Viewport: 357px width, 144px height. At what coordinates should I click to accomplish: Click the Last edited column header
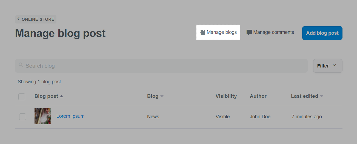pos(304,96)
